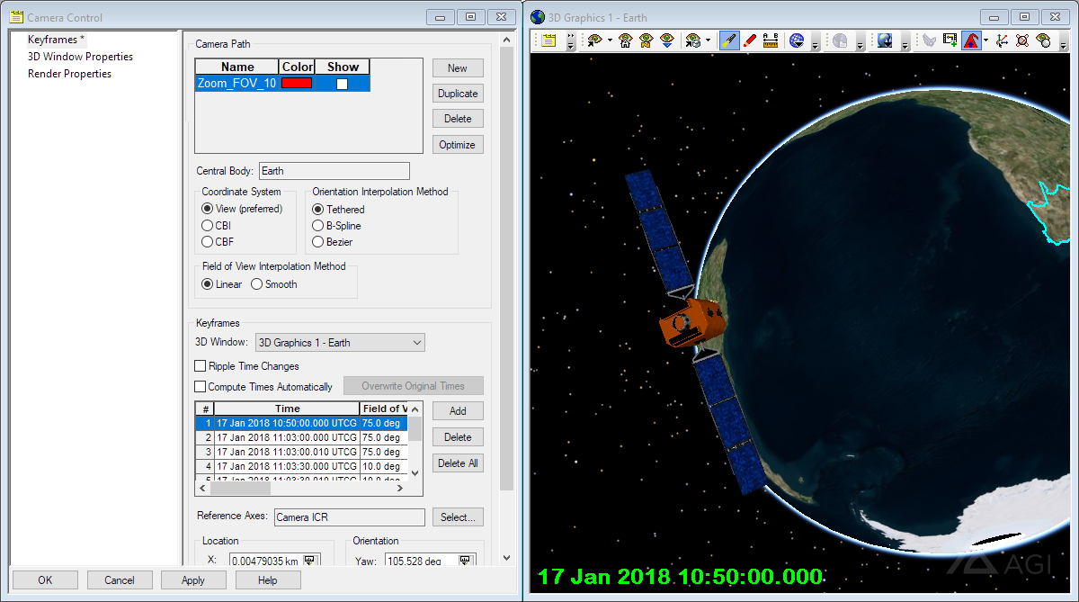Screen dimensions: 1079x602
Task: Open toolbar overflow after imagery globe icon
Action: tap(905, 40)
